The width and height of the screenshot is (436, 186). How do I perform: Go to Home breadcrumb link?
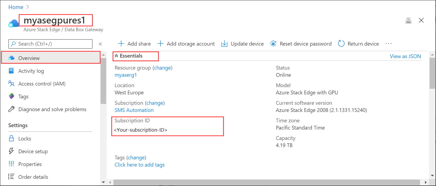point(16,7)
